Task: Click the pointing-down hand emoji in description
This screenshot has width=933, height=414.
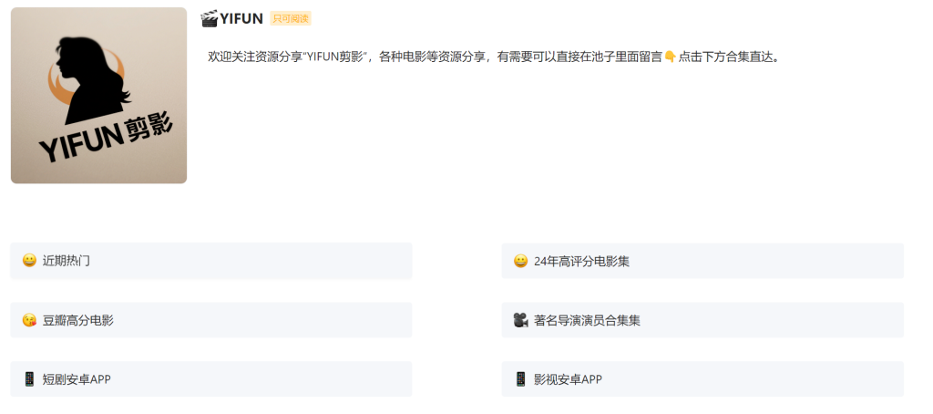Action: [670, 57]
